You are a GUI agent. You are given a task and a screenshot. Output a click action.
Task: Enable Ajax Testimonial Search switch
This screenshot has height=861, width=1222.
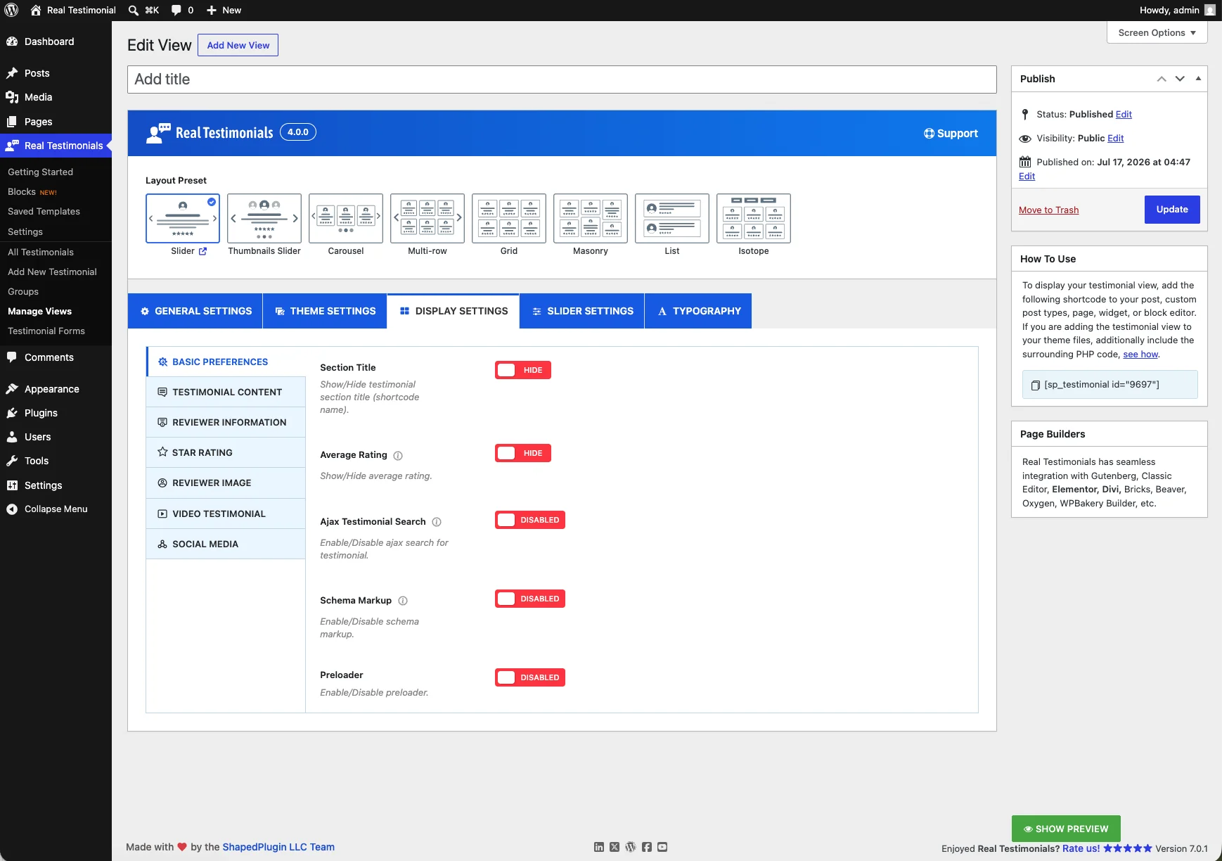click(530, 520)
